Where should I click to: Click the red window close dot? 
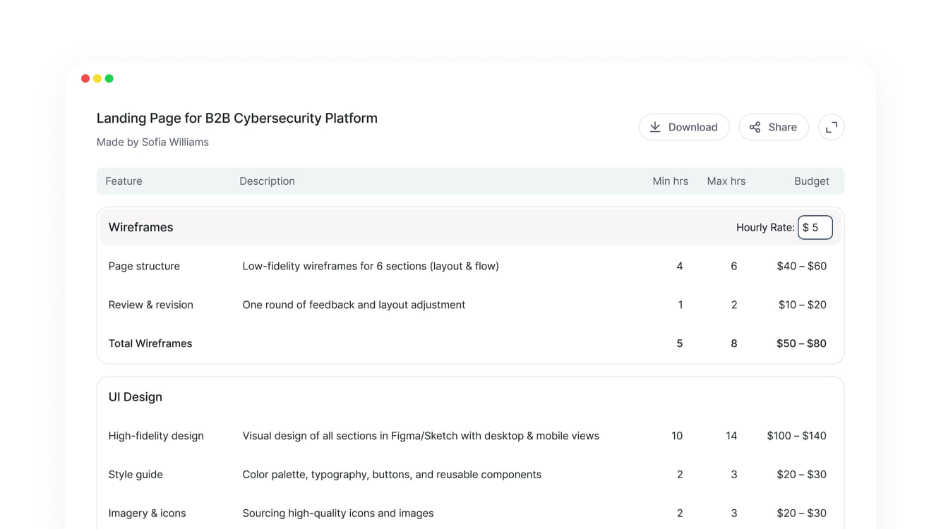[85, 78]
